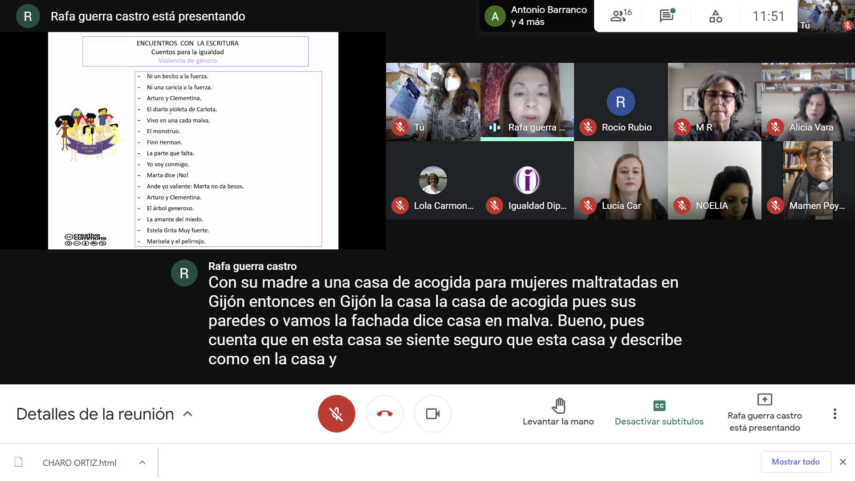Close the downloads bar
The height and width of the screenshot is (481, 855).
(x=843, y=462)
